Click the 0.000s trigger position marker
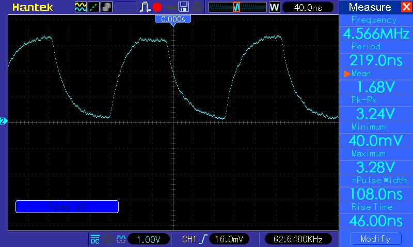This screenshot has height=247, width=413. click(173, 19)
